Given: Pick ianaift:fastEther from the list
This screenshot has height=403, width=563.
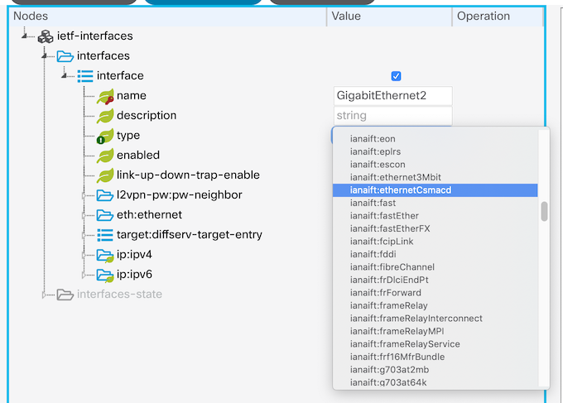Looking at the screenshot, I should [x=435, y=216].
